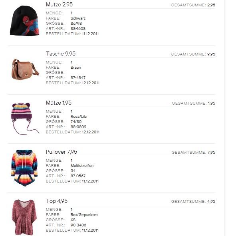Click the Rot/Gepunktet color value
The width and height of the screenshot is (236, 236).
coord(84,215)
